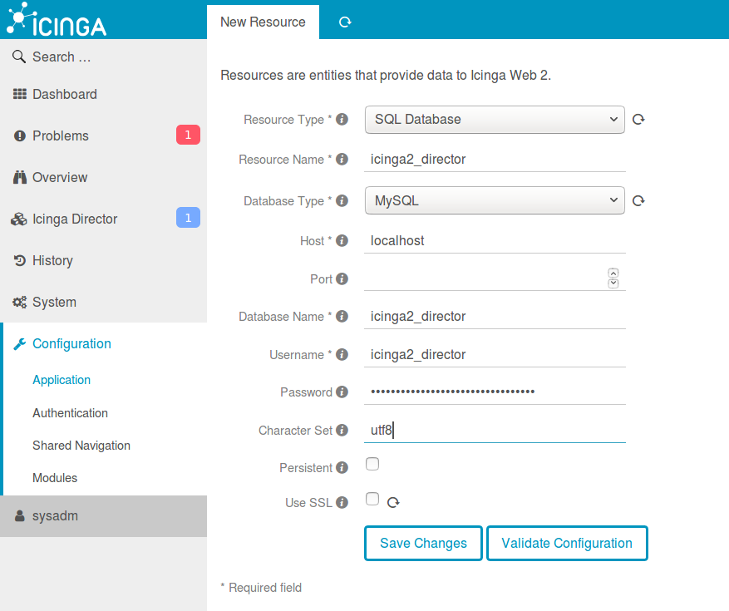Open Overview in the sidebar
Screen dimensions: 729x611
(x=103, y=177)
